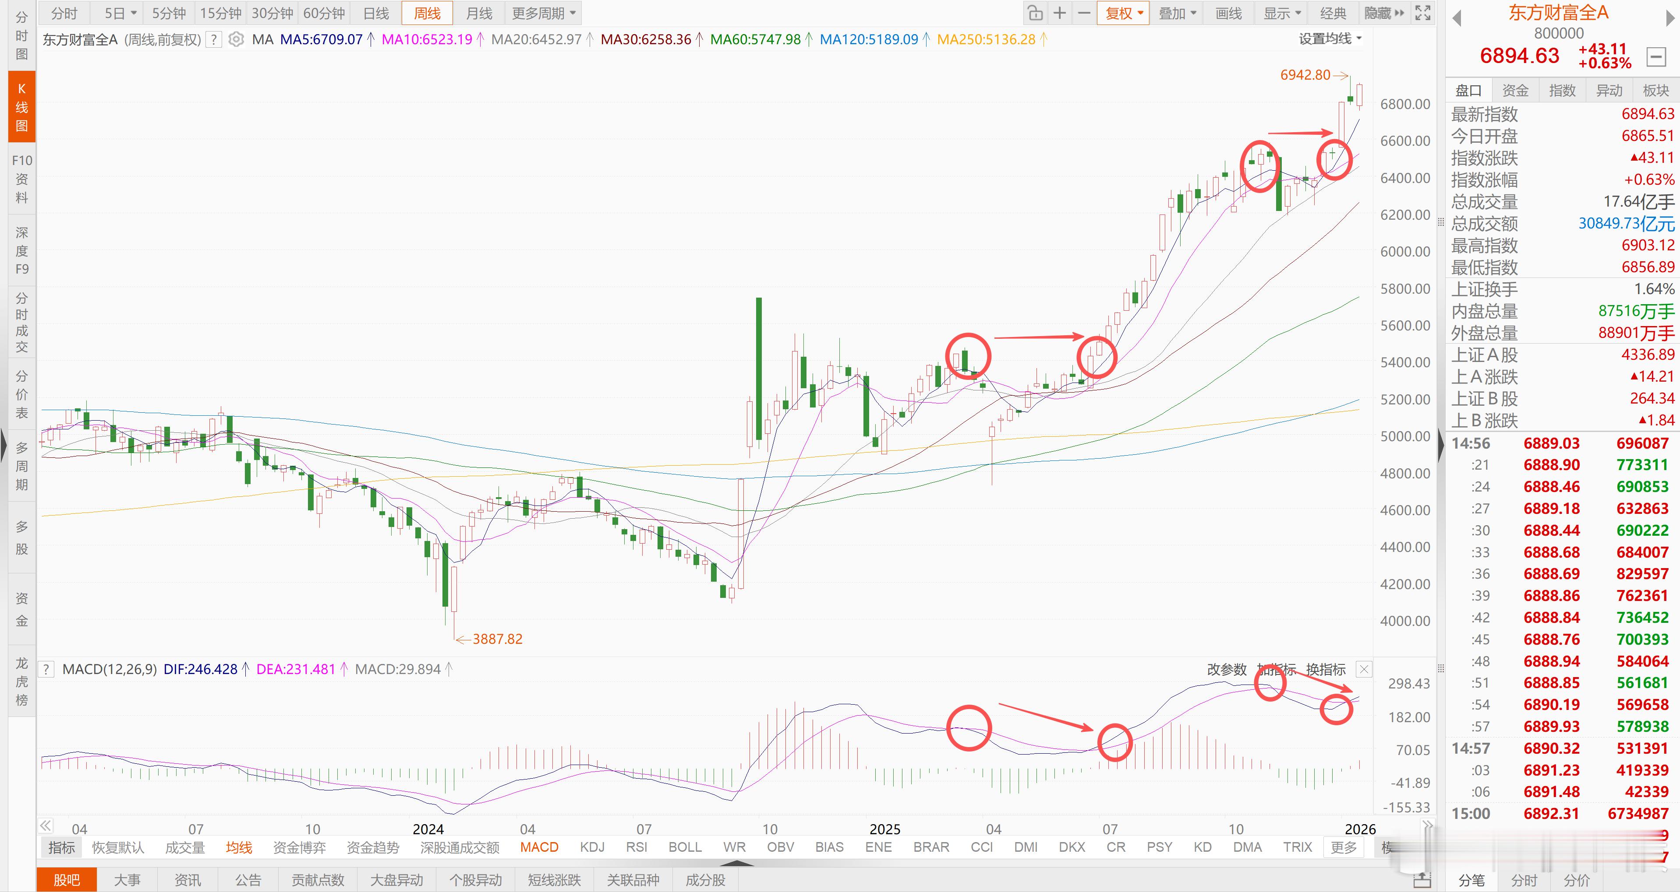Toggle the 均线 moving average overlay
Screen dimensions: 1680x892
(239, 847)
